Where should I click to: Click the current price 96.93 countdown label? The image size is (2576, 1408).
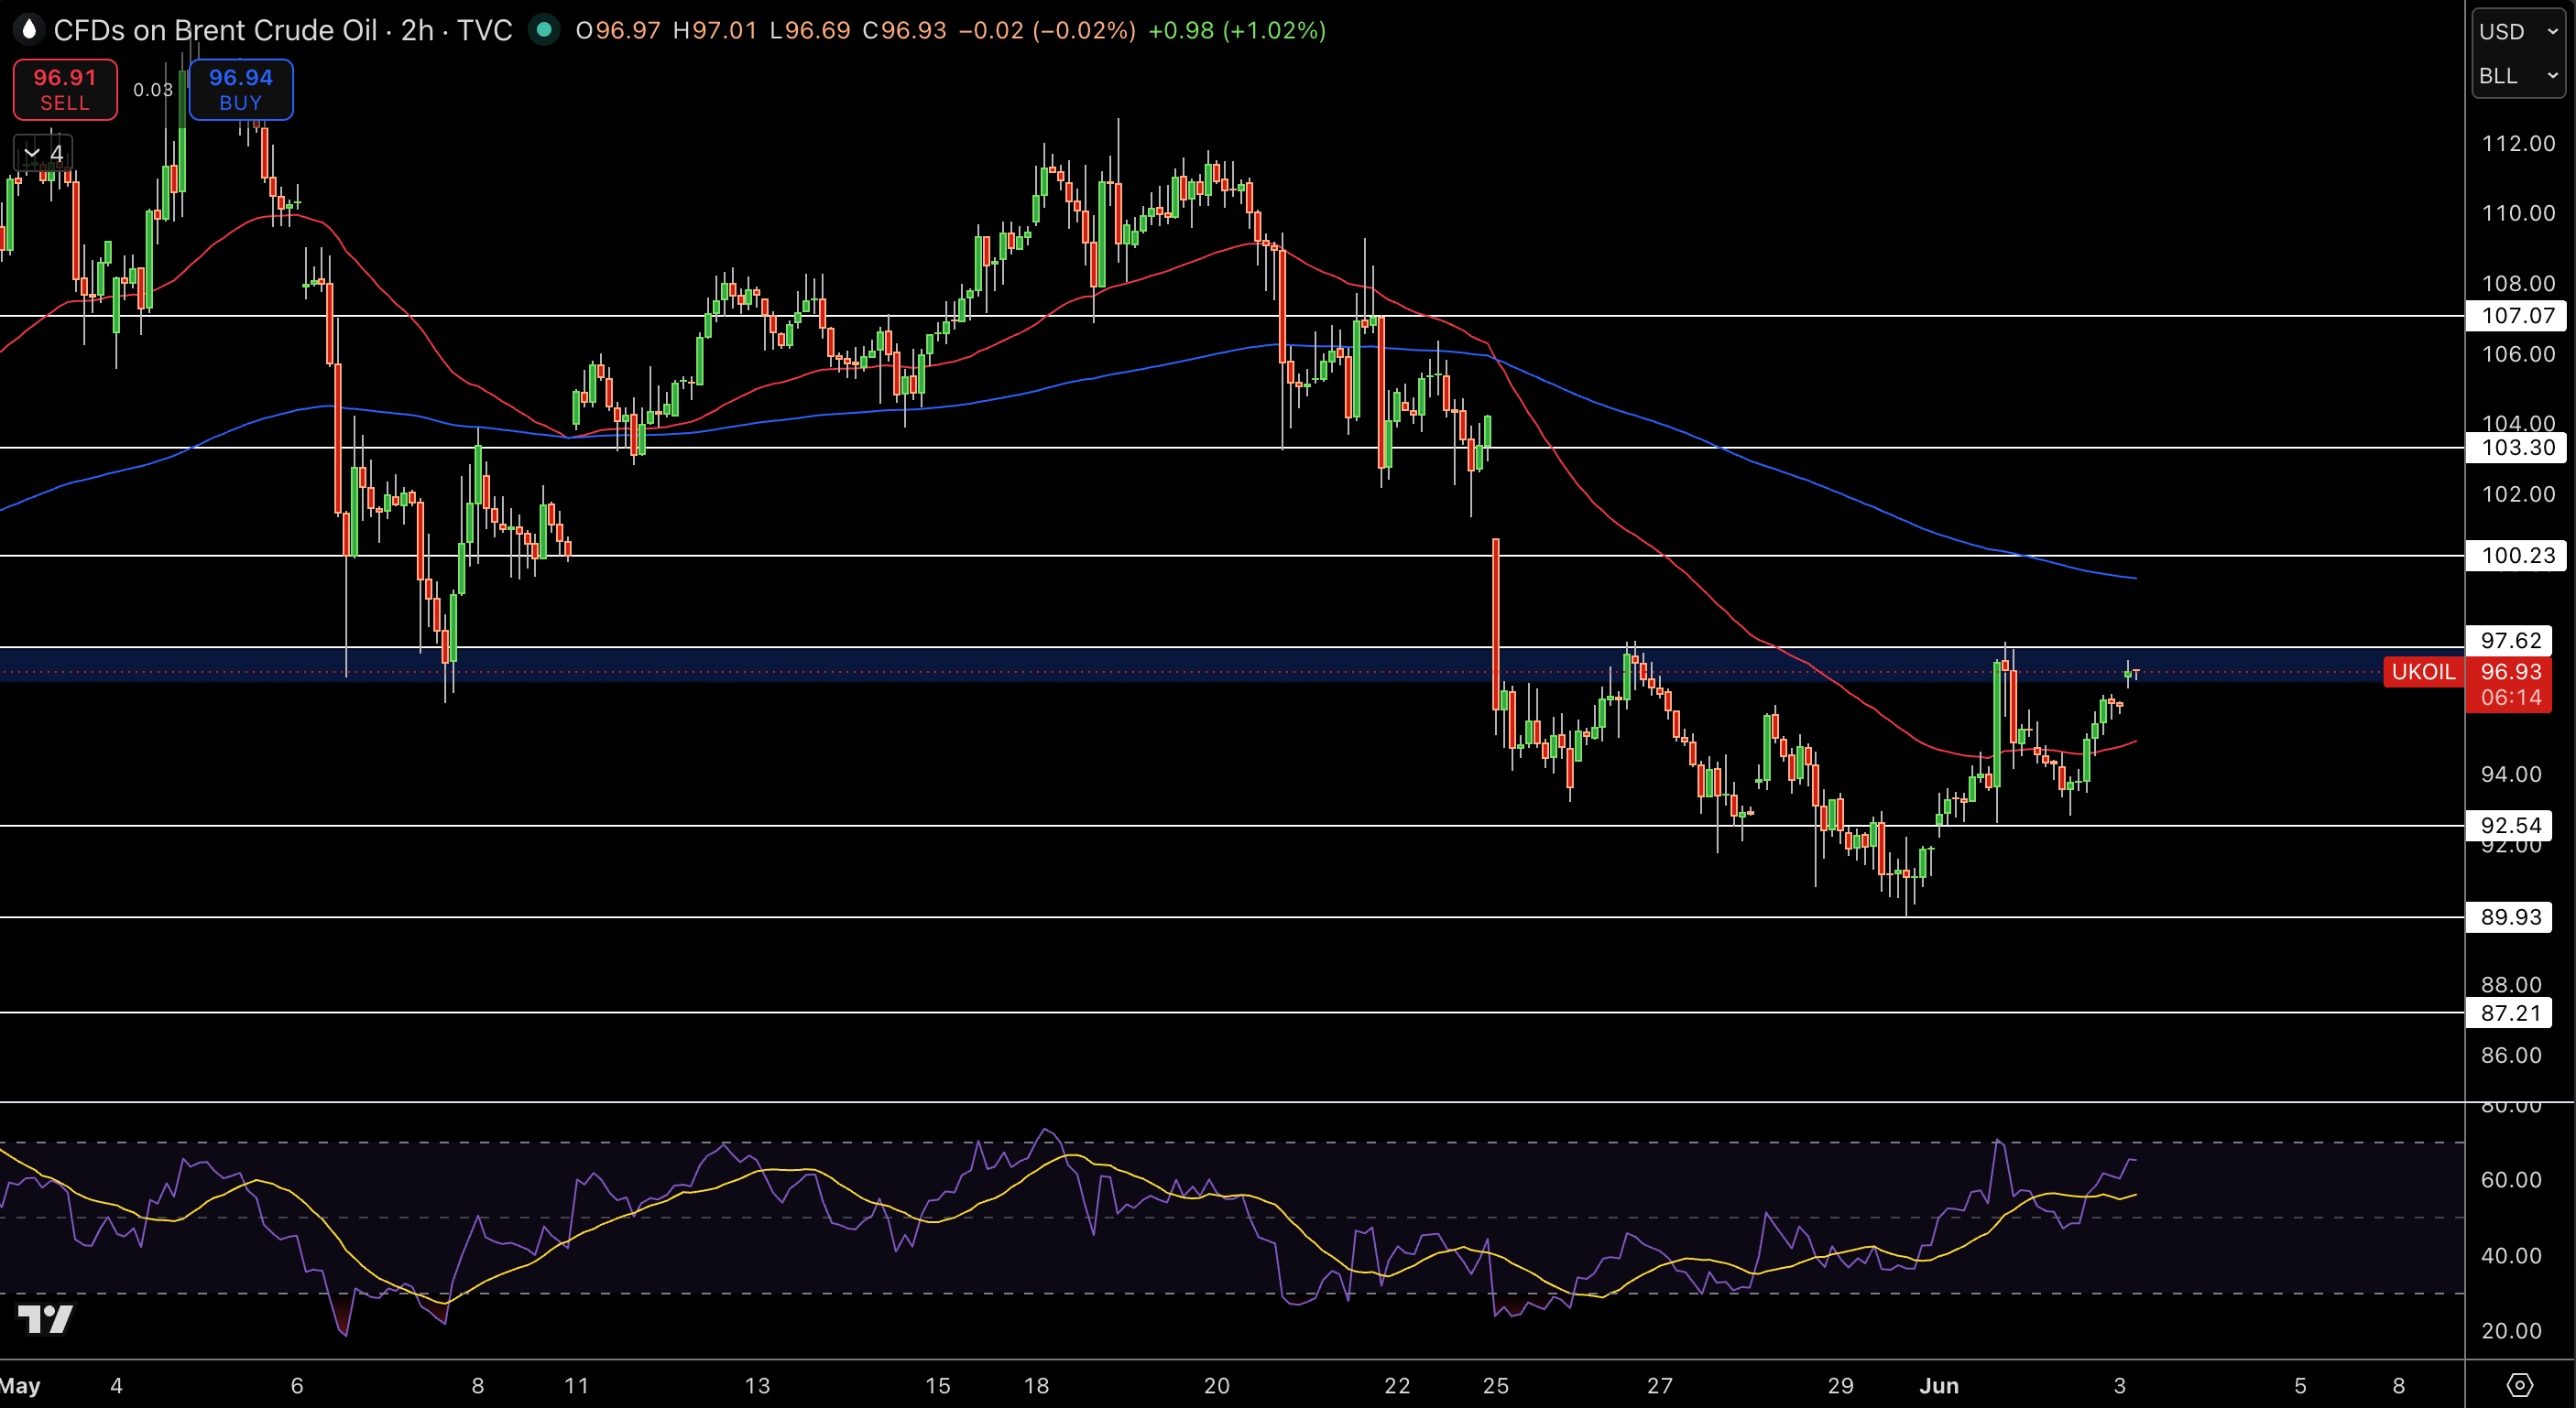(x=2510, y=685)
